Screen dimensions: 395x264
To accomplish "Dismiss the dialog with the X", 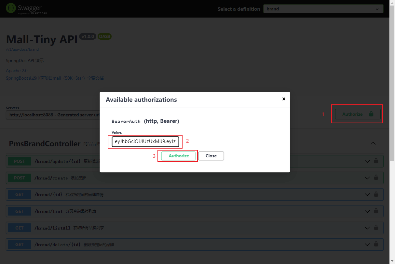I will point(283,99).
